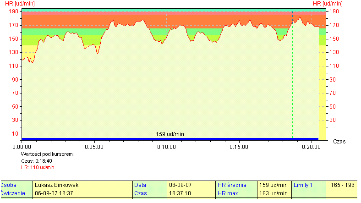Screen dimensions: 361x203
Task: Click the HR średnia label cell
Action: (x=236, y=185)
